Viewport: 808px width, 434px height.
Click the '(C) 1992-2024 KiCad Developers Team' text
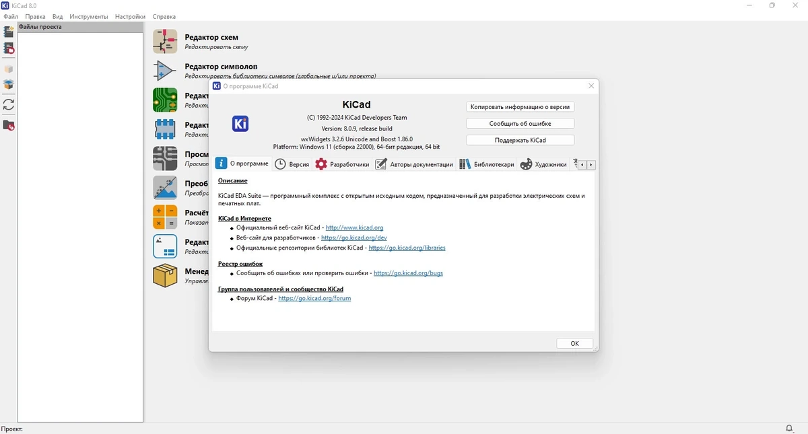coord(357,118)
